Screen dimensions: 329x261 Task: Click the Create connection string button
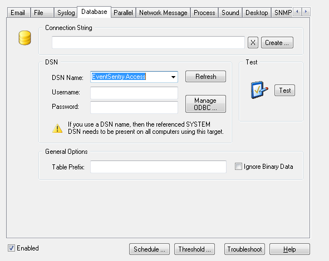pos(277,43)
